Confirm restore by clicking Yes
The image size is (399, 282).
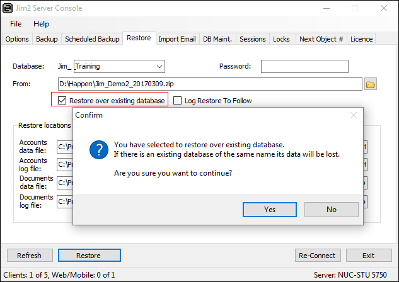coord(270,210)
